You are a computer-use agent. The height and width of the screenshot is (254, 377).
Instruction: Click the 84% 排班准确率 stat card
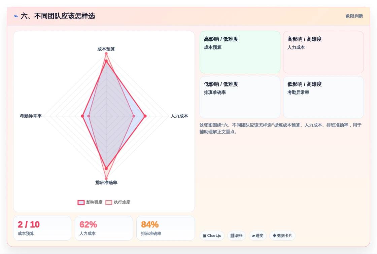(165, 228)
